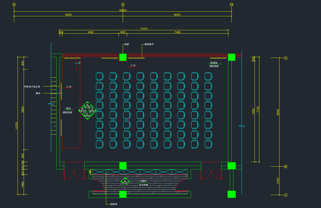Click the elevation marker diamond A/B/C/D symbol

tap(87, 111)
